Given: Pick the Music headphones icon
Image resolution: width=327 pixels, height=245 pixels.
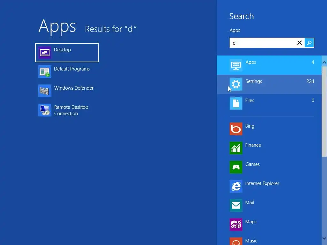Looking at the screenshot, I should [236, 241].
